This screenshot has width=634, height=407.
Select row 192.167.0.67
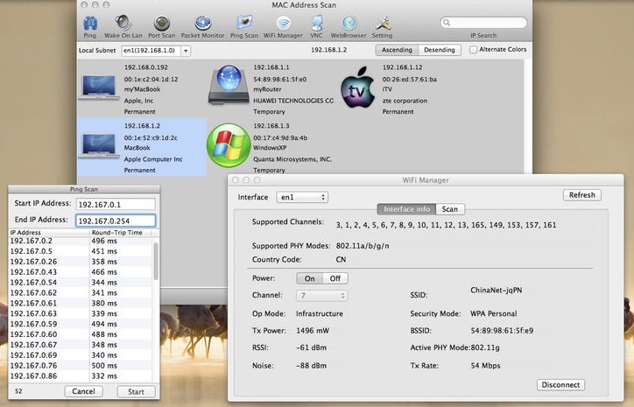tap(81, 345)
